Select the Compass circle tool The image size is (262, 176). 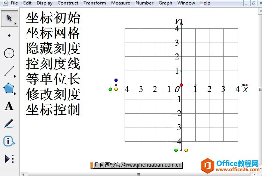[9, 53]
